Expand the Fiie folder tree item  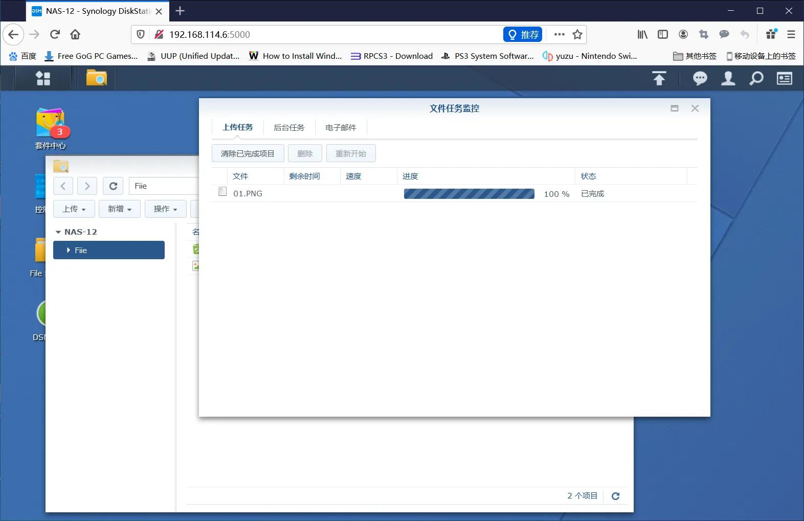coord(69,250)
